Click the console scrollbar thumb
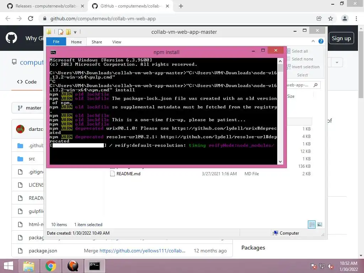Screen dimensions: 364x273 pos(280,68)
